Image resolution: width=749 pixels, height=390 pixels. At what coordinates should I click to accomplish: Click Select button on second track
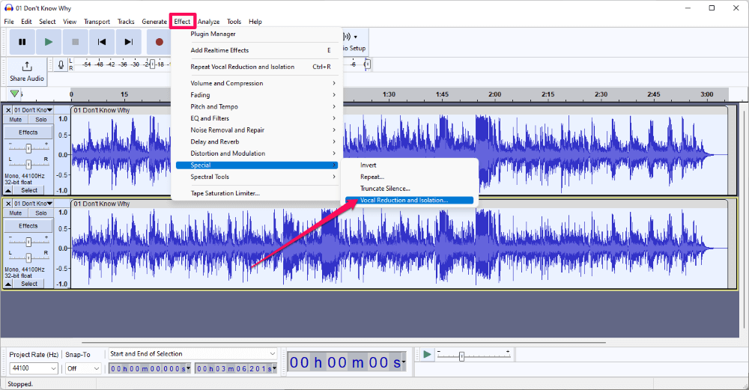tap(29, 284)
